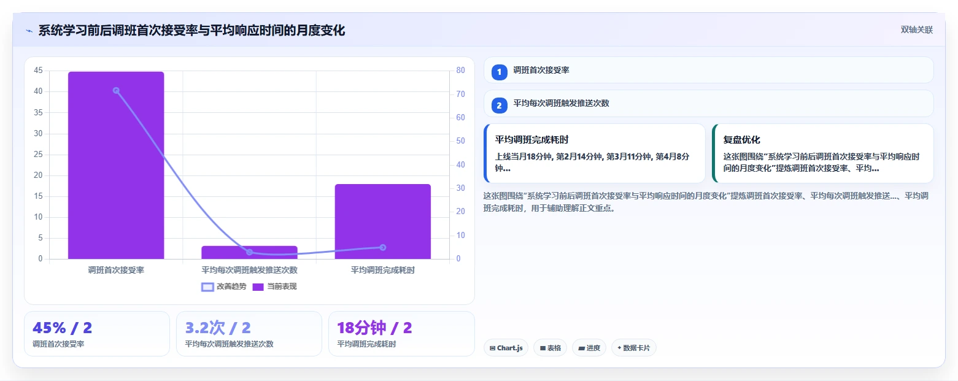Click the lightning bolt icon beside the title
The image size is (958, 381).
(29, 31)
